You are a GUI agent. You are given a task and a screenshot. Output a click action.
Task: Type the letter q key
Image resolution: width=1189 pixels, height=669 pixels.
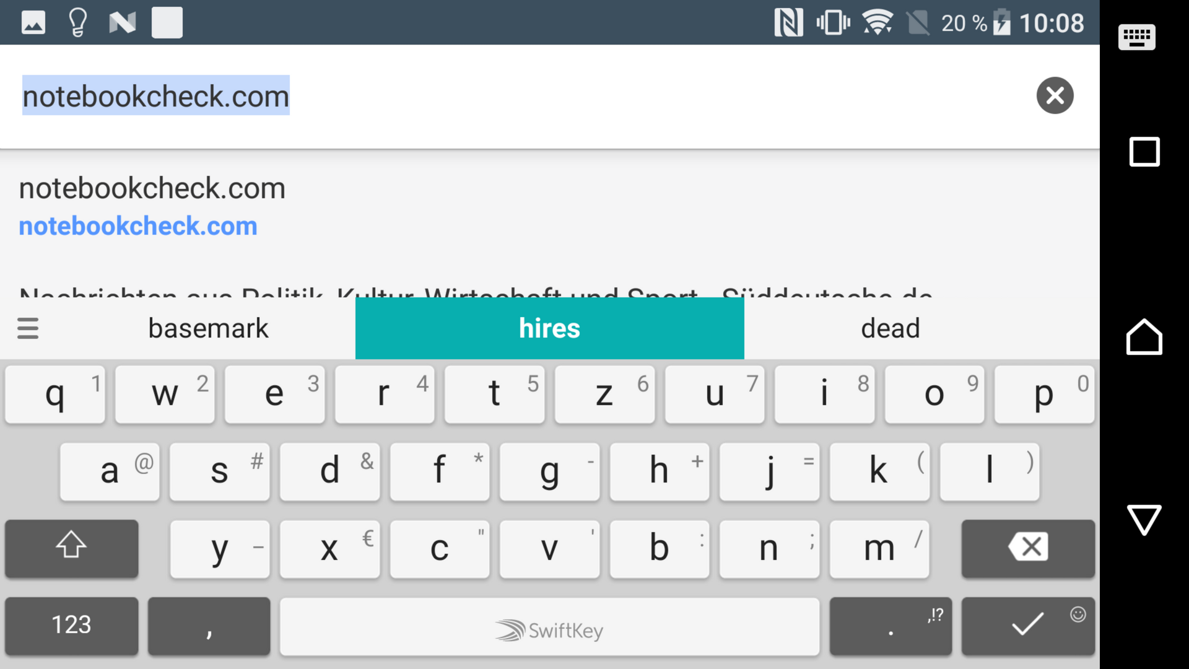(x=55, y=394)
